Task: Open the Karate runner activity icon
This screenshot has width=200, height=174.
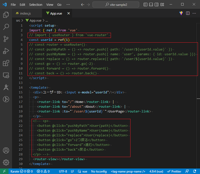Action: (6, 87)
